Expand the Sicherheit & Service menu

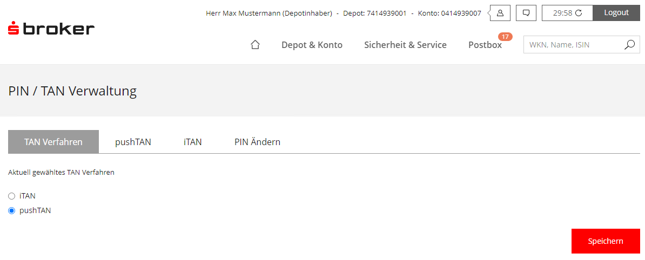pyautogui.click(x=405, y=45)
